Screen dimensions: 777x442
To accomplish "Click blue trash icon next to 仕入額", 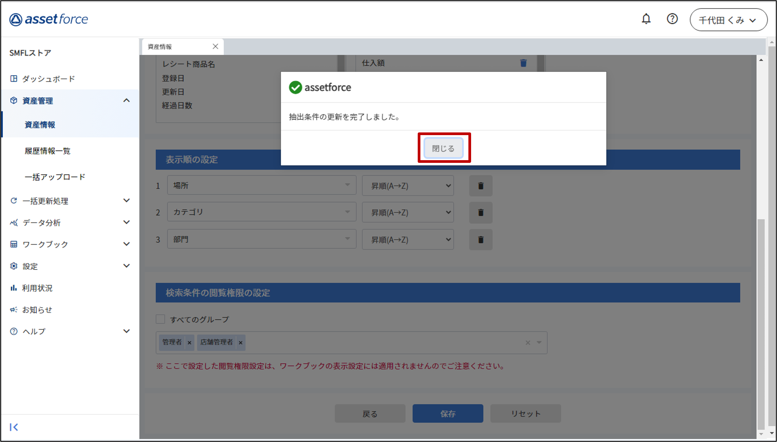I will [x=523, y=63].
